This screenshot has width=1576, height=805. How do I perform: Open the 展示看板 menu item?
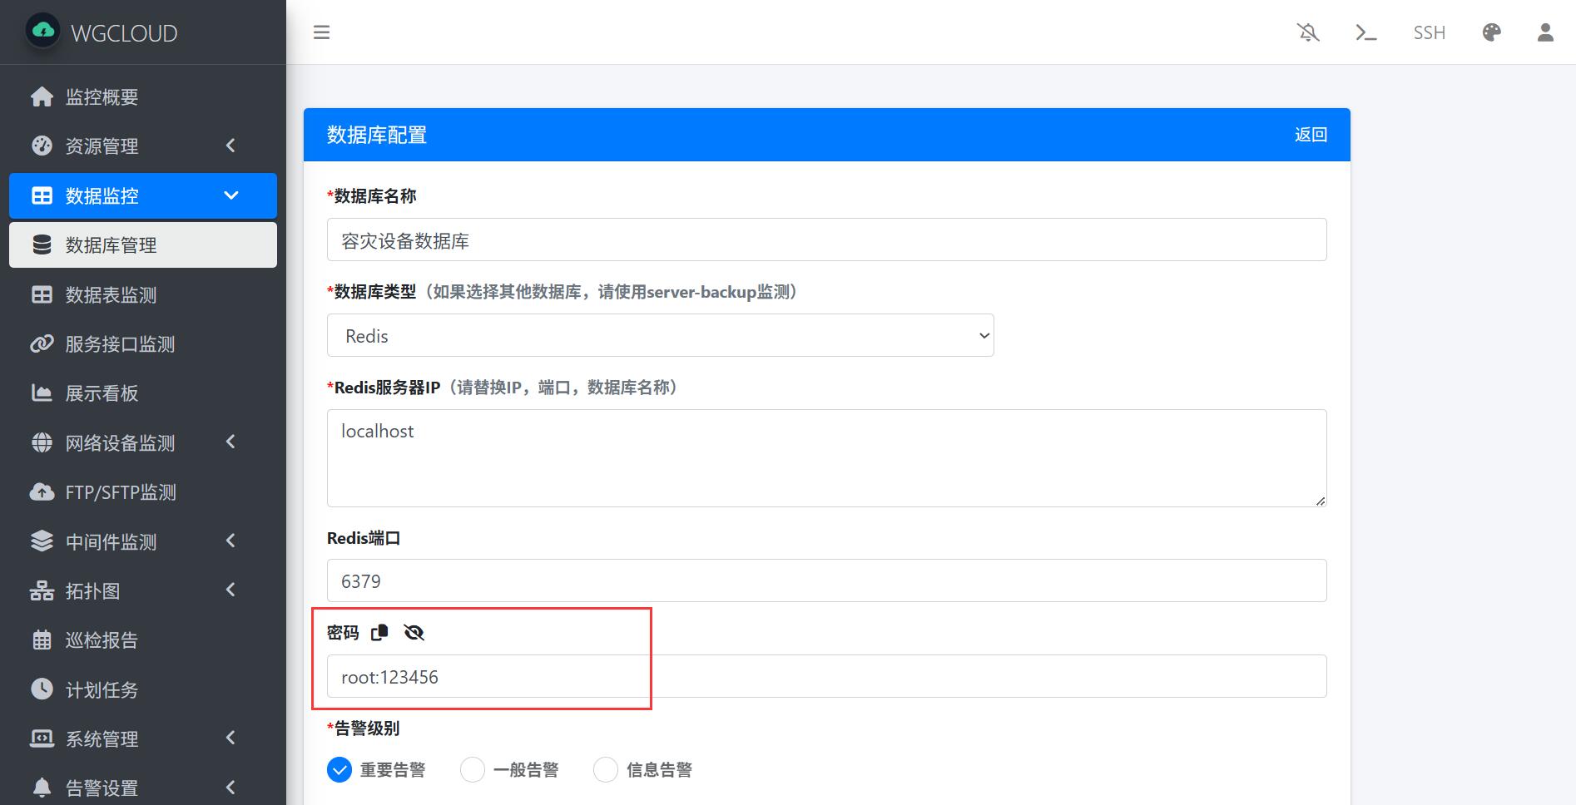tap(143, 393)
